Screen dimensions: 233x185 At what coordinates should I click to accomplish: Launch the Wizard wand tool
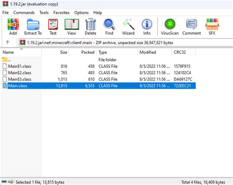[128, 24]
